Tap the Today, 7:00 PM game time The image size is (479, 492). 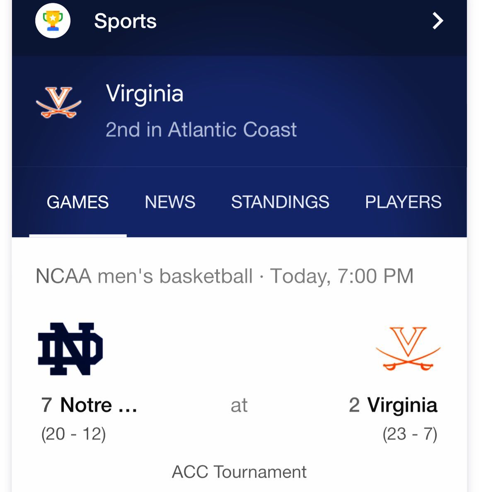pos(342,276)
